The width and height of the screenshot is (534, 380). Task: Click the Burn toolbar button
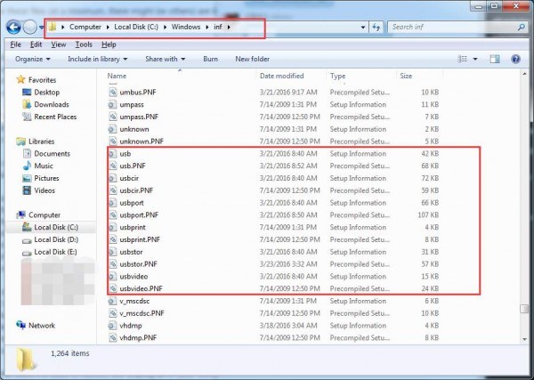pos(210,59)
